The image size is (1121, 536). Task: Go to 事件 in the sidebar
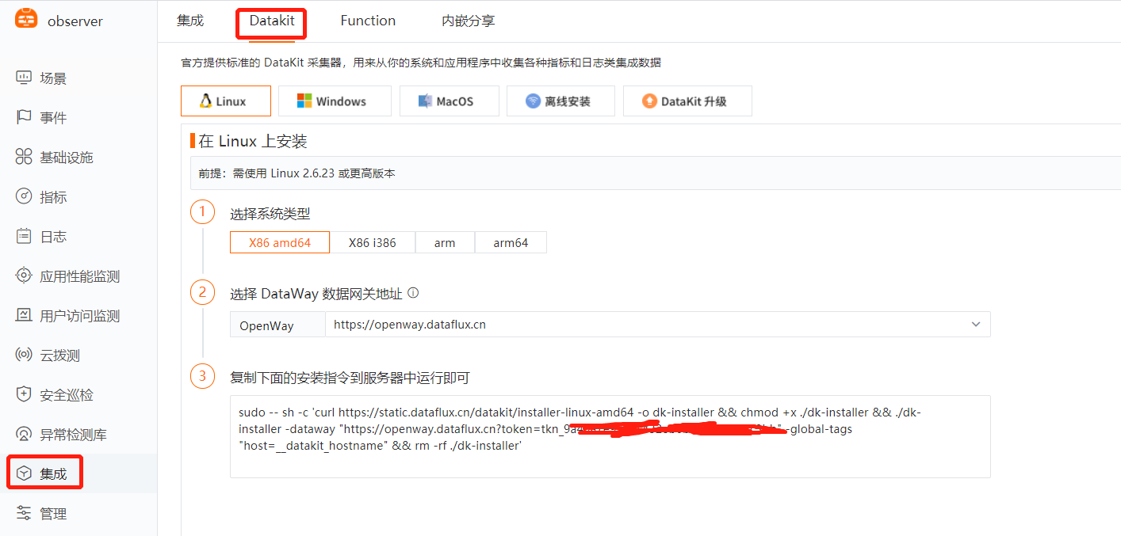click(x=53, y=118)
